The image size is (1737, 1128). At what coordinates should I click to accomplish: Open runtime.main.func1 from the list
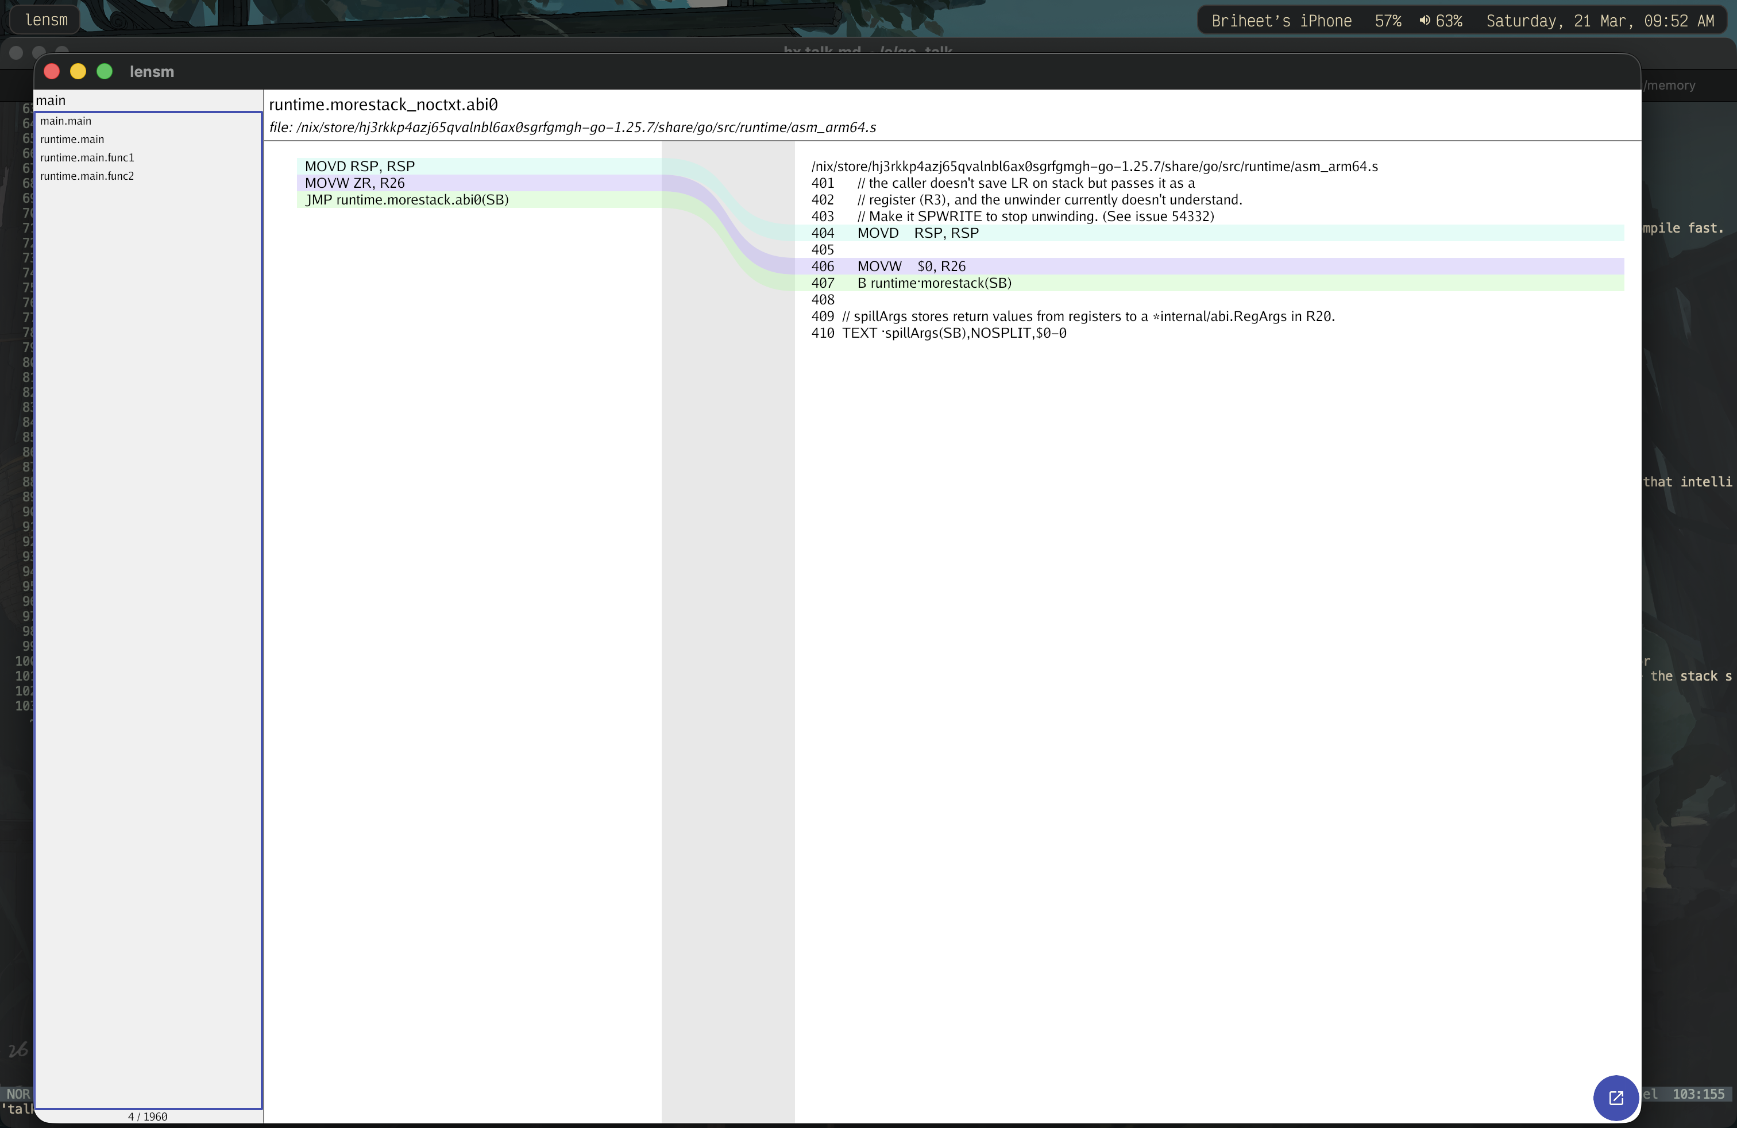87,157
